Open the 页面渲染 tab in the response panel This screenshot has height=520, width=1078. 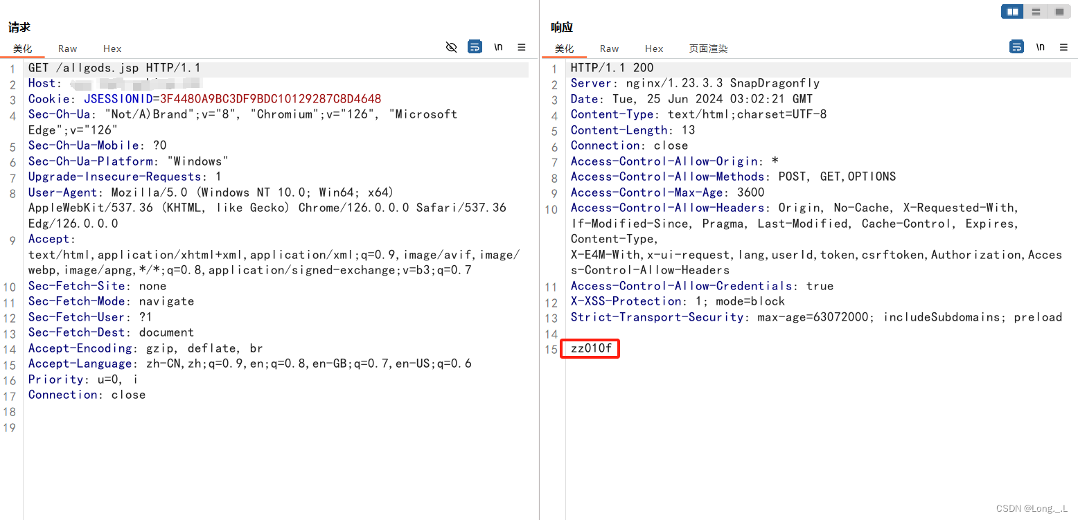[x=708, y=48]
